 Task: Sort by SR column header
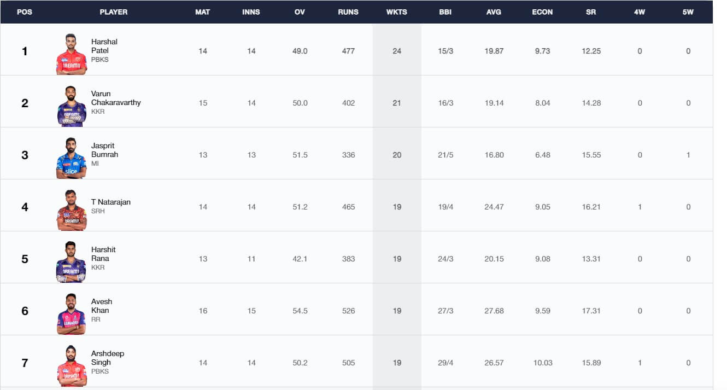click(x=591, y=12)
